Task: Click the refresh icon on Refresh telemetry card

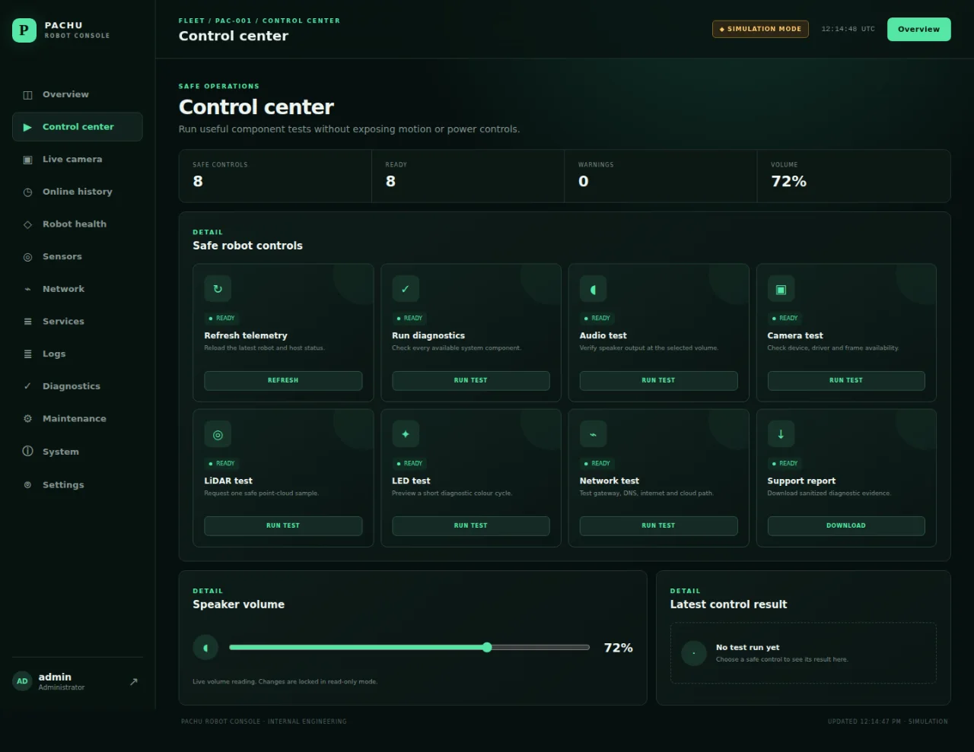Action: [218, 289]
